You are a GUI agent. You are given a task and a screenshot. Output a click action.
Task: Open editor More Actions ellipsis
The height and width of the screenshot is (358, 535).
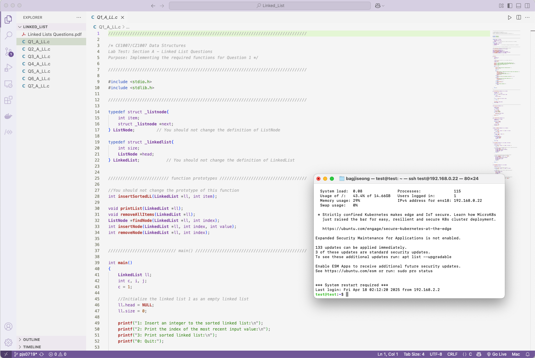527,17
